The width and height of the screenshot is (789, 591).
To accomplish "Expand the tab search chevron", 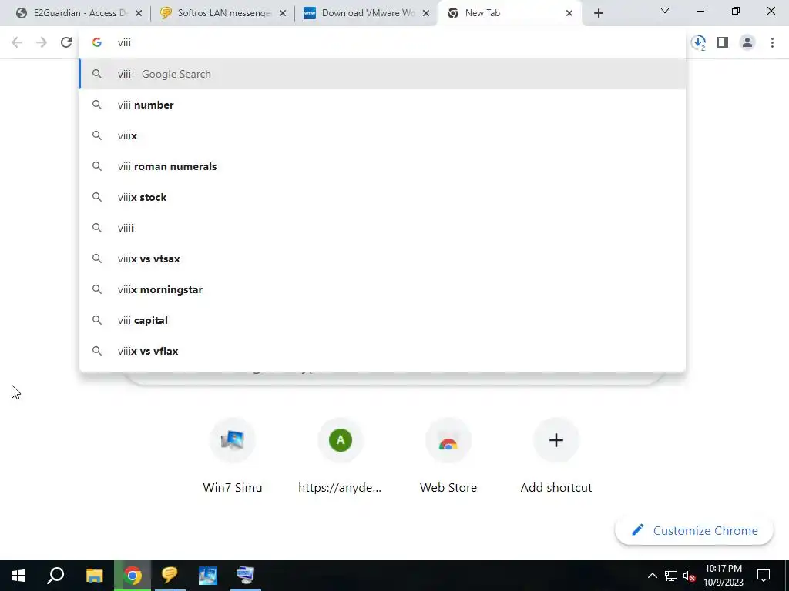I will tap(665, 11).
